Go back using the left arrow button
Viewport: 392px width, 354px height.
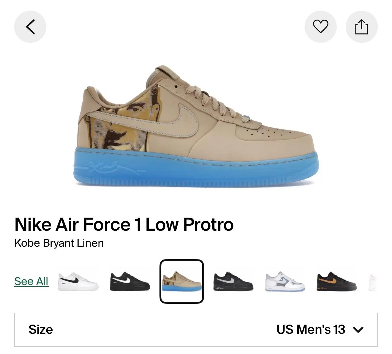tap(30, 27)
